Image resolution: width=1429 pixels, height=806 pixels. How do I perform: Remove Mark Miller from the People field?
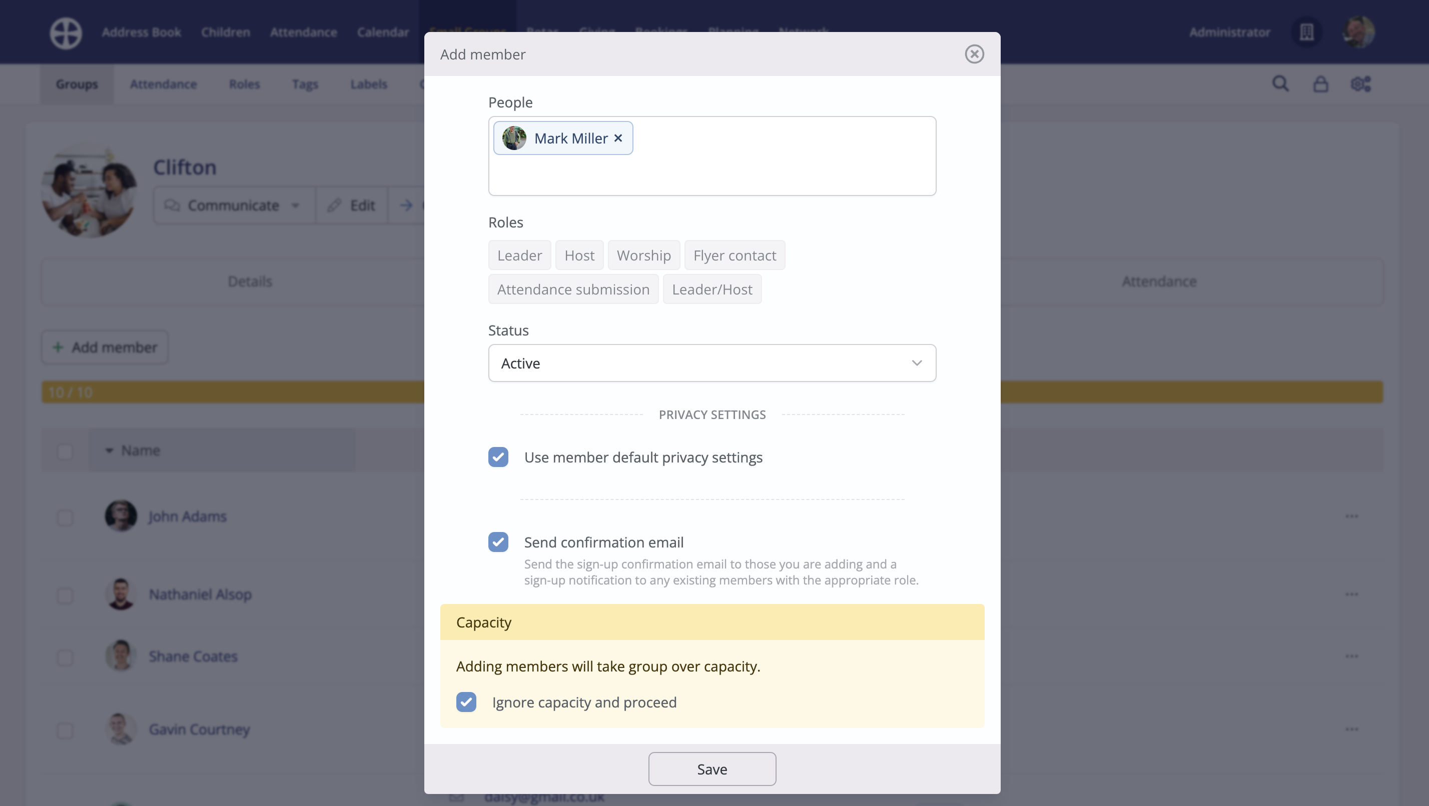coord(618,138)
